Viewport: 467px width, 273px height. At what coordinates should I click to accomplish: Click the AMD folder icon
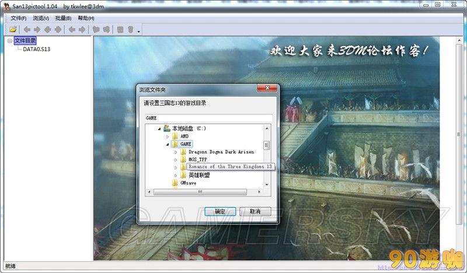click(175, 136)
